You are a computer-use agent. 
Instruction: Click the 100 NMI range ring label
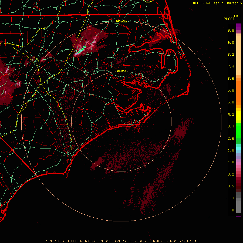(x=121, y=21)
